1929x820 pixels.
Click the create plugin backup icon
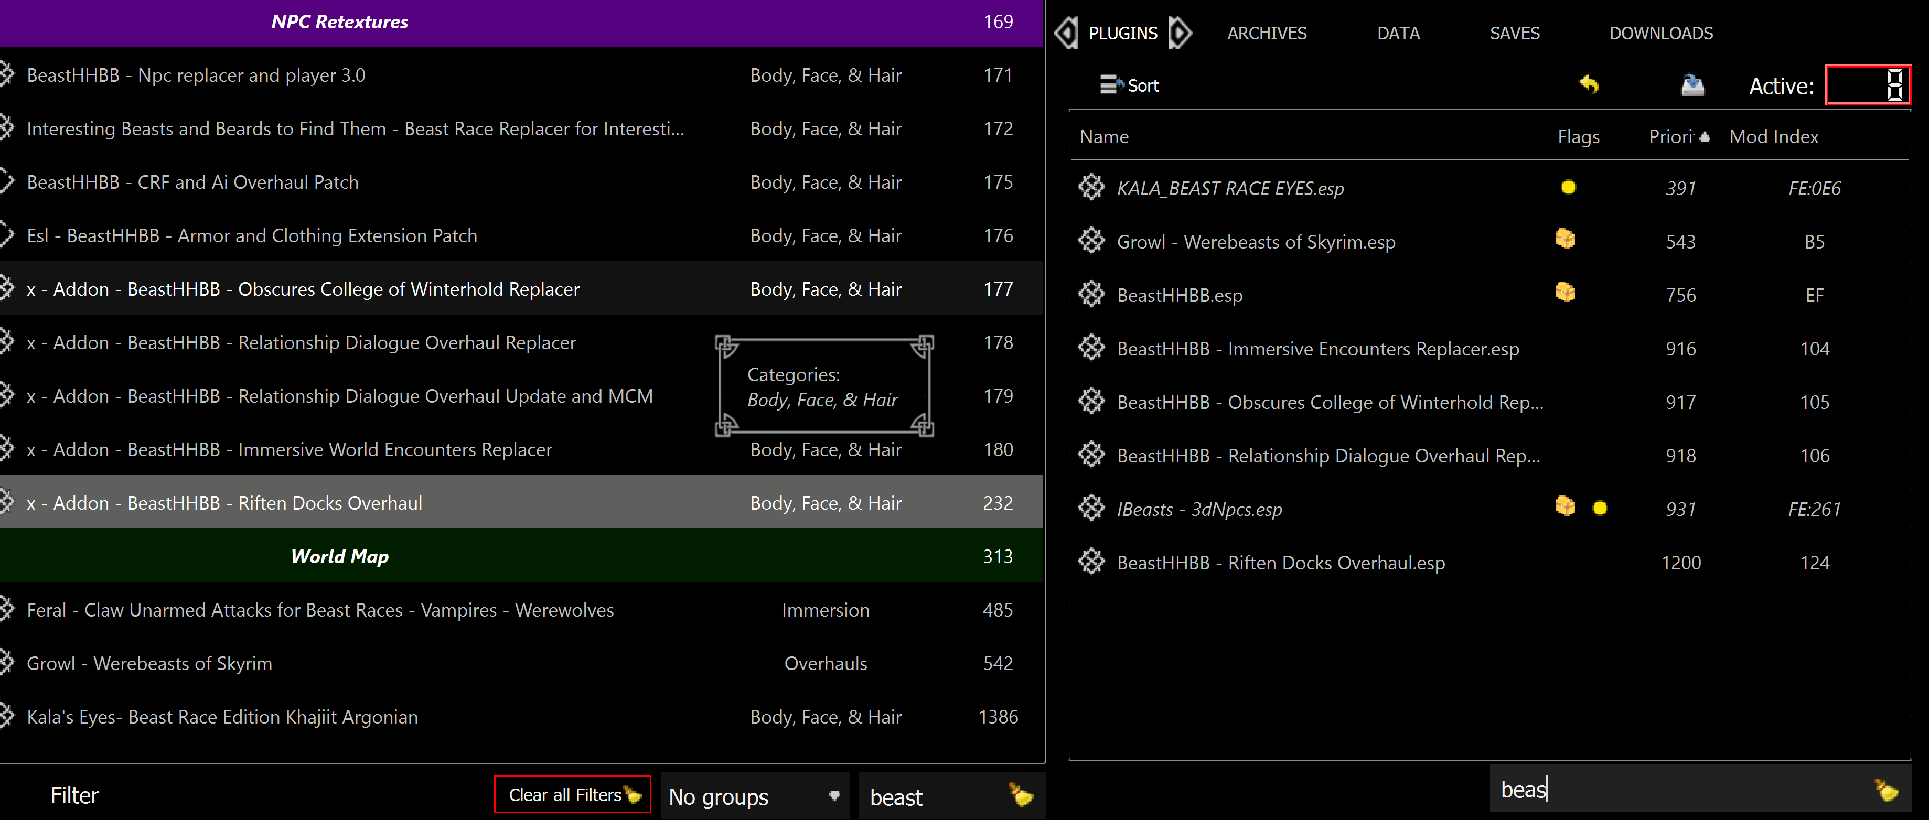1691,85
